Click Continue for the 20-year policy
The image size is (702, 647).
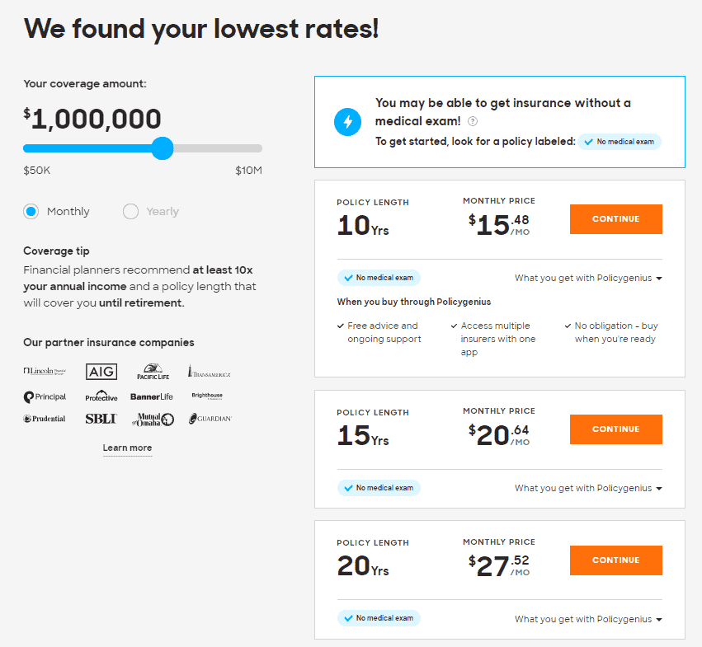tap(615, 560)
